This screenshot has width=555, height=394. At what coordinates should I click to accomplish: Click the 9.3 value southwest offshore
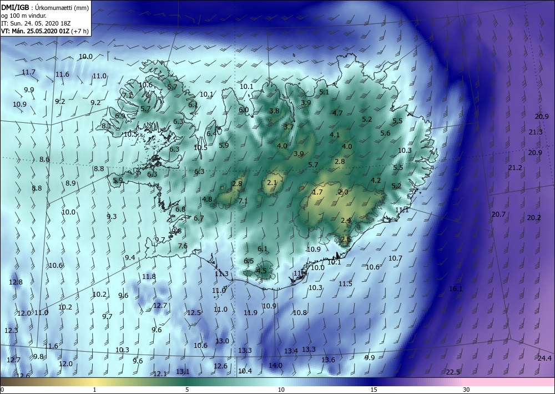[112, 217]
